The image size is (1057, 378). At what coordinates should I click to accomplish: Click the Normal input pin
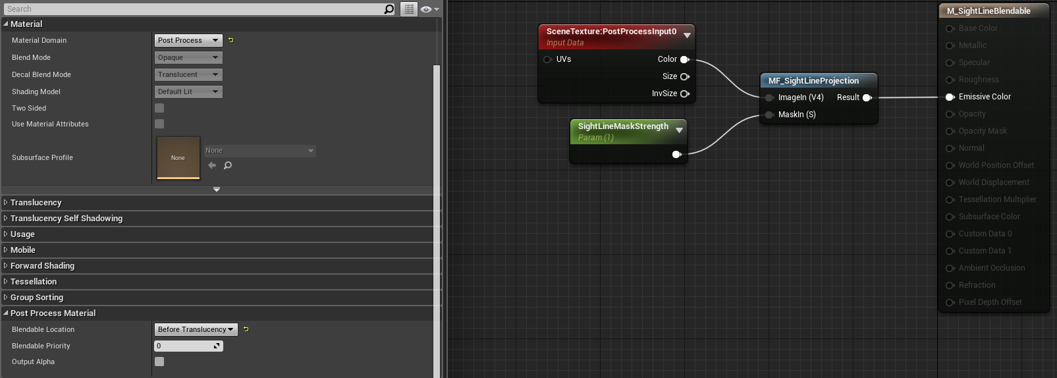(x=950, y=148)
